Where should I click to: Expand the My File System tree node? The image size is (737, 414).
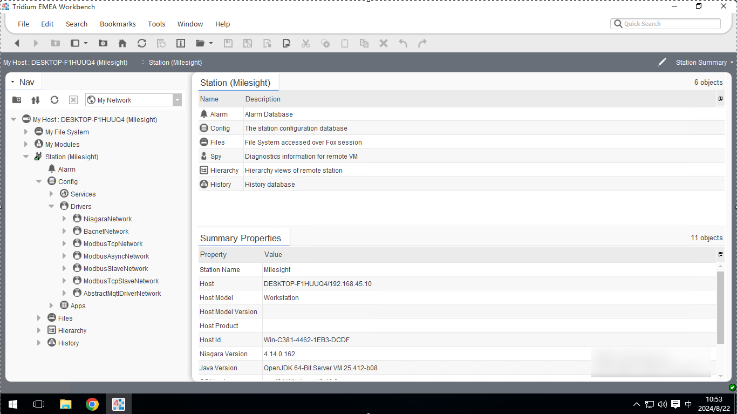tap(26, 132)
